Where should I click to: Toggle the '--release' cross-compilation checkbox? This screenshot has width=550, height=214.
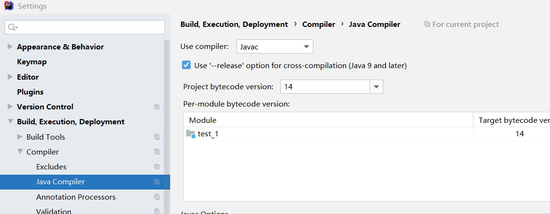[x=187, y=65]
